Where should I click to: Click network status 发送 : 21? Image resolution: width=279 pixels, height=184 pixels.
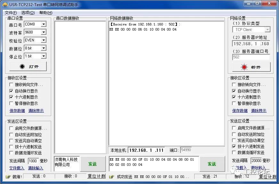pos(210,176)
